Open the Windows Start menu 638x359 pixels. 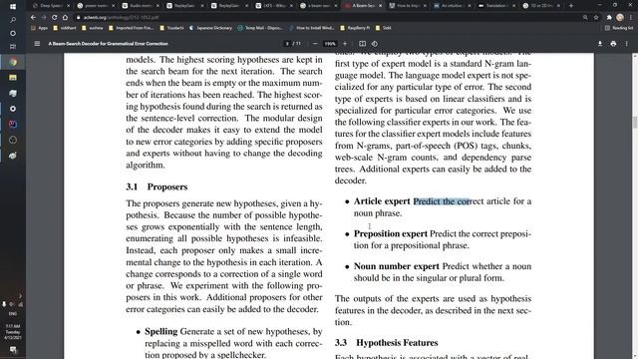coord(13,7)
